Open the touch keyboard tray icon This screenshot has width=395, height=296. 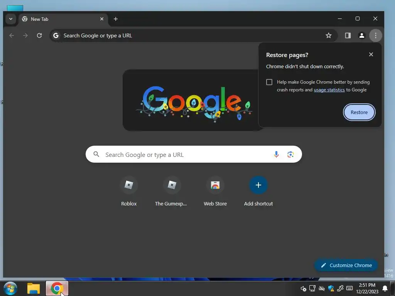(x=349, y=288)
